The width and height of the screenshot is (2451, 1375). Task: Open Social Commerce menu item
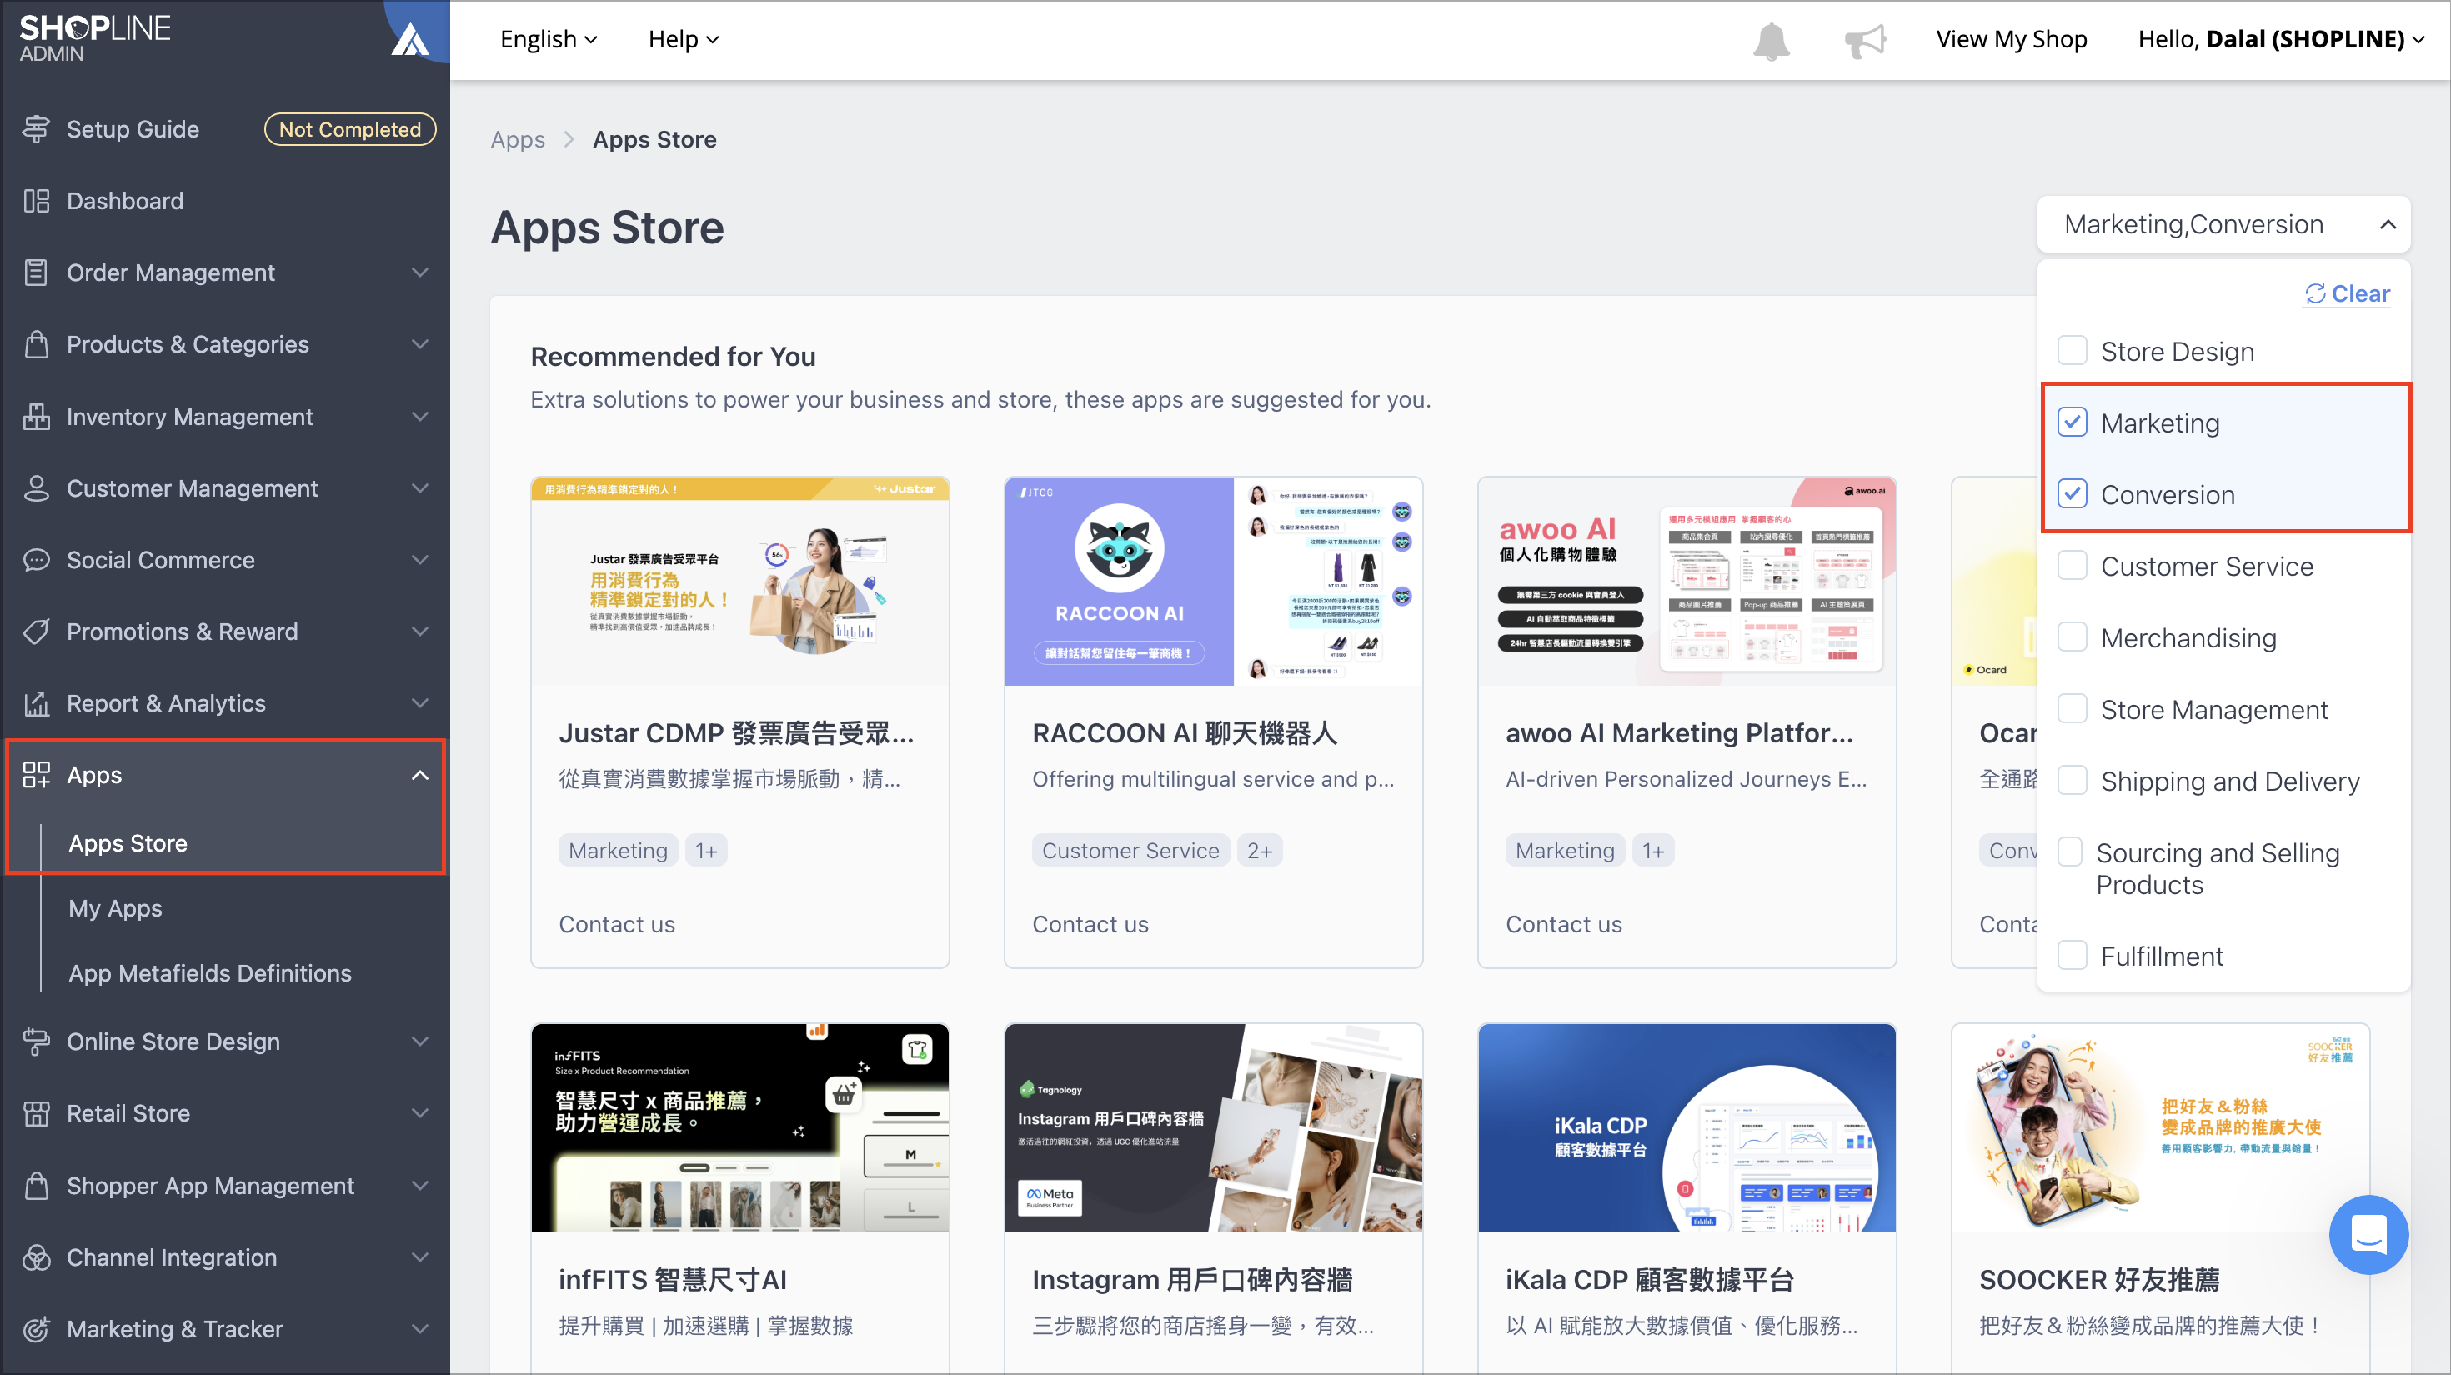(x=161, y=560)
